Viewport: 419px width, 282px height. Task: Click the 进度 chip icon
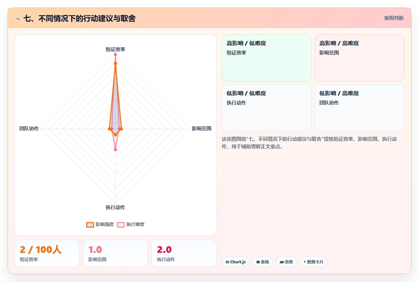coord(282,262)
